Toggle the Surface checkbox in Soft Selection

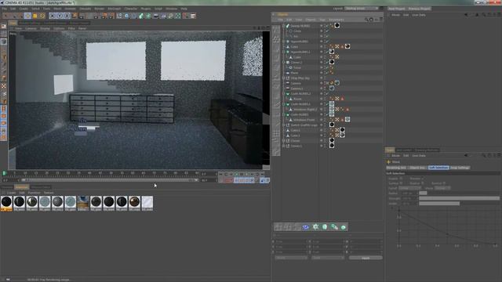pos(401,183)
